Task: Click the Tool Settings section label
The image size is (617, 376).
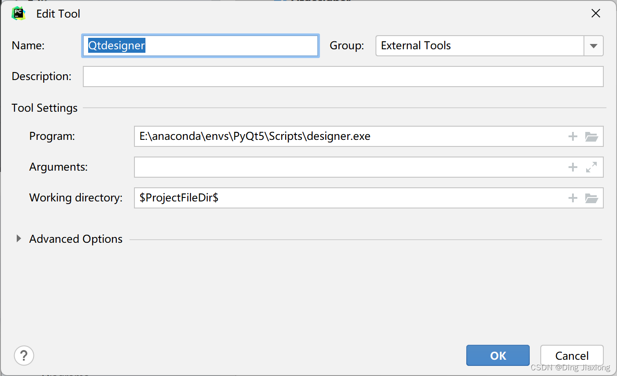Action: click(45, 108)
